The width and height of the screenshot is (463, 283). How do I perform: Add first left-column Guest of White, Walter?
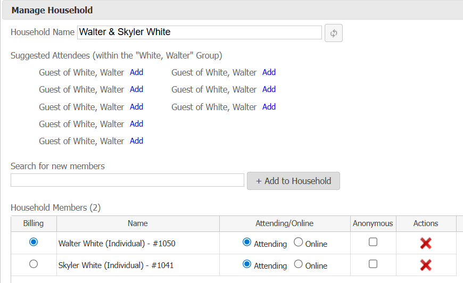tap(136, 72)
